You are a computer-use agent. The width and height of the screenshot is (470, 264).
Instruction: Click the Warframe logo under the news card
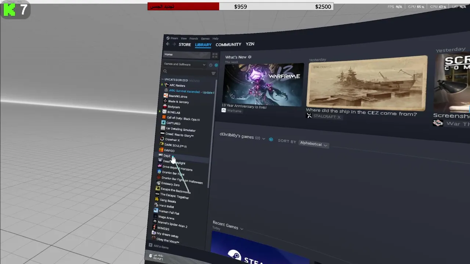coord(223,110)
